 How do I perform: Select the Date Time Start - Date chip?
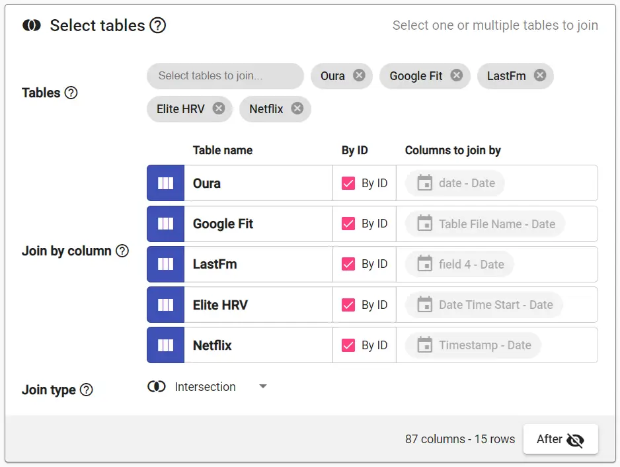pos(484,304)
